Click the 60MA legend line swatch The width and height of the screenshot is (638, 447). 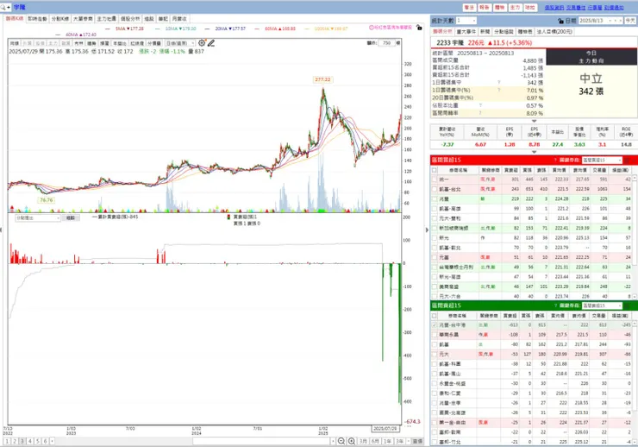[257, 28]
